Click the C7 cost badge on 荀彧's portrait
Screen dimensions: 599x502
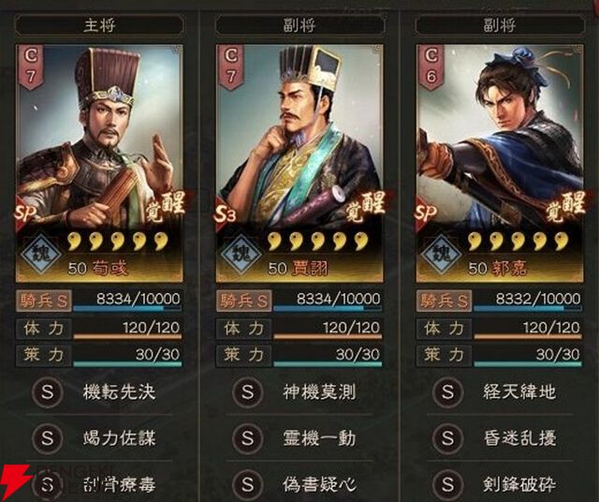31,66
